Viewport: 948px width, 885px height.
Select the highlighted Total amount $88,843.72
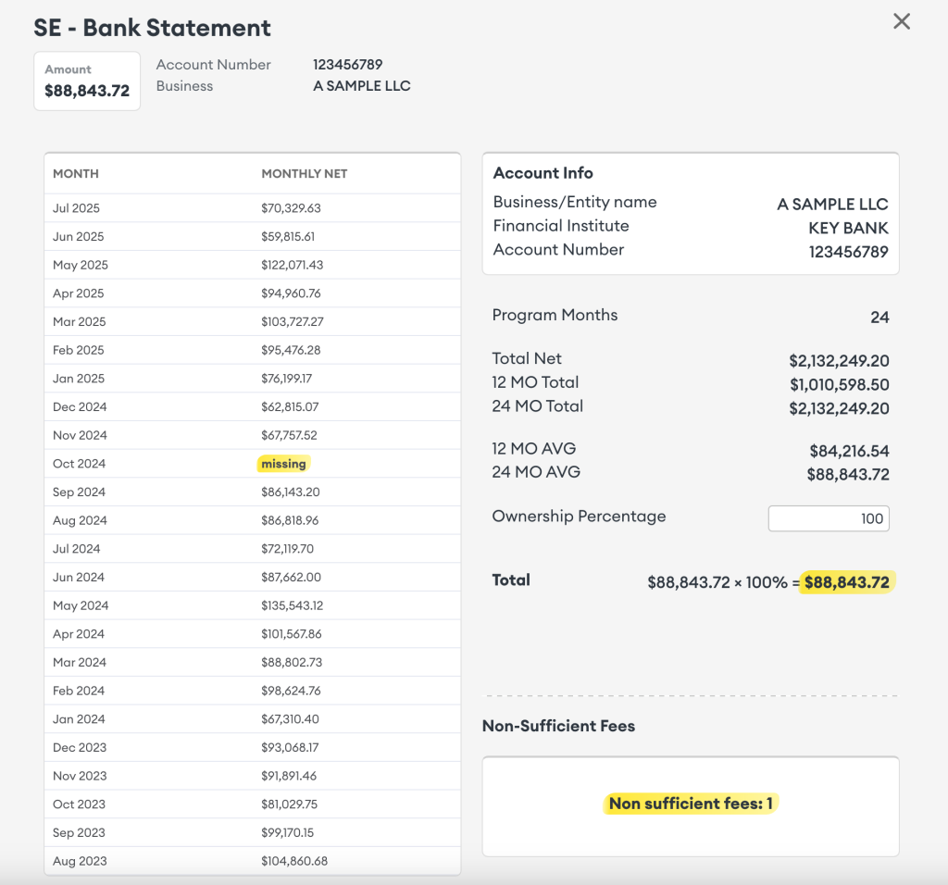(x=846, y=581)
